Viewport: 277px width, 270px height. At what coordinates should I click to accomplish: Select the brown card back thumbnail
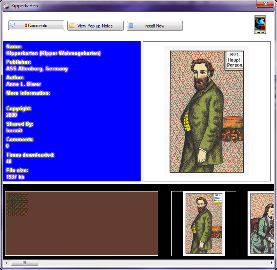coord(81,223)
